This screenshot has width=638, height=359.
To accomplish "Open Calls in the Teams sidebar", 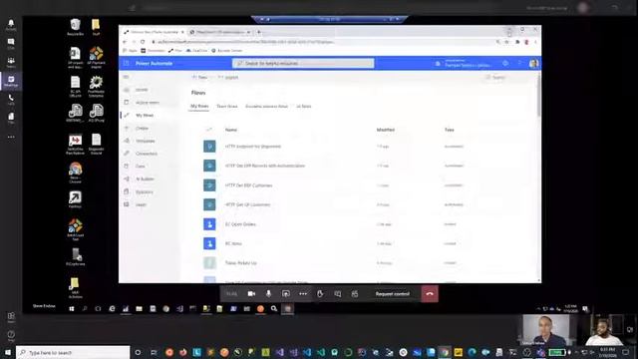I will tap(11, 100).
